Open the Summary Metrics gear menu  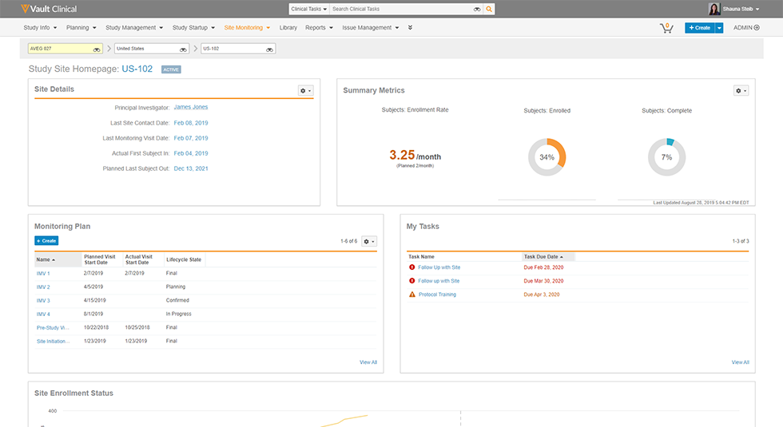point(741,91)
